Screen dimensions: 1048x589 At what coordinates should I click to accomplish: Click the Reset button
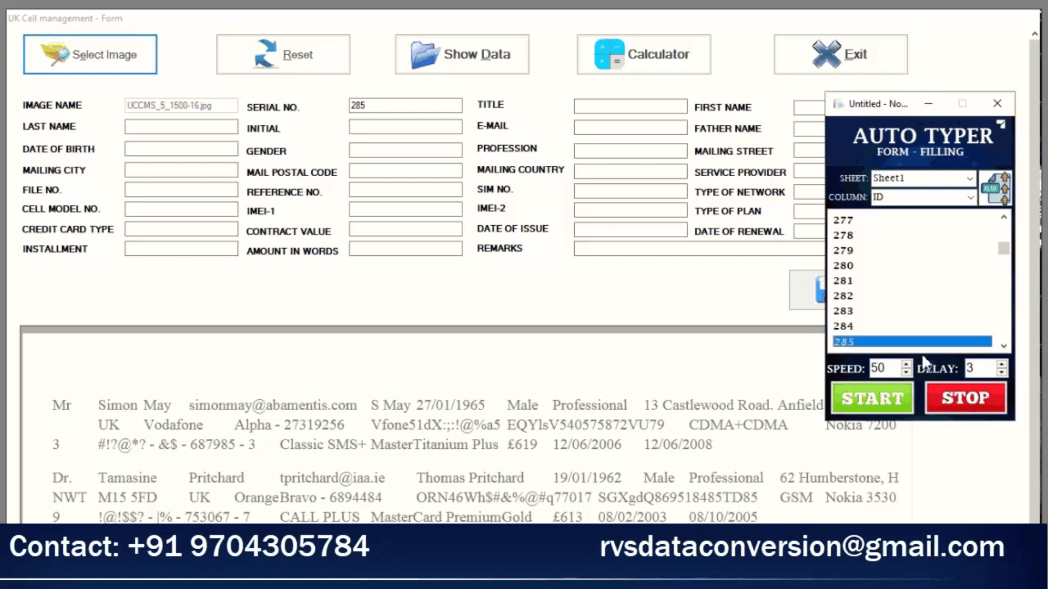point(283,55)
